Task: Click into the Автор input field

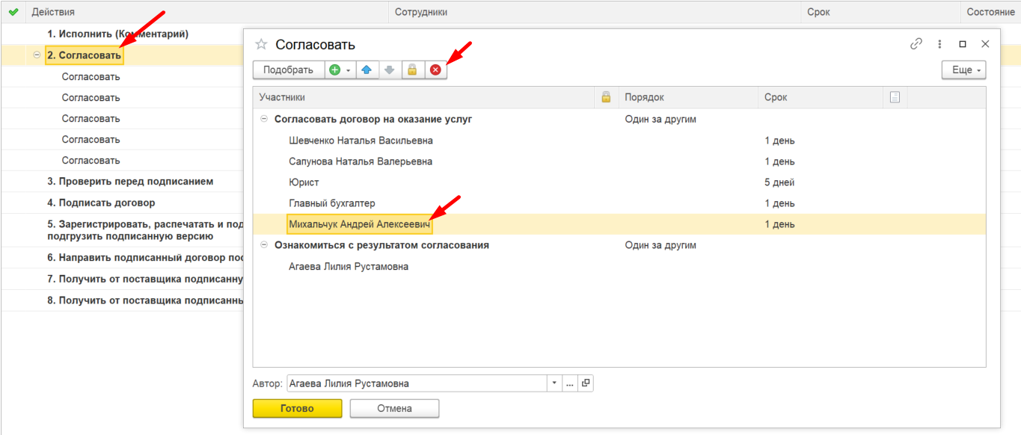Action: (x=417, y=383)
